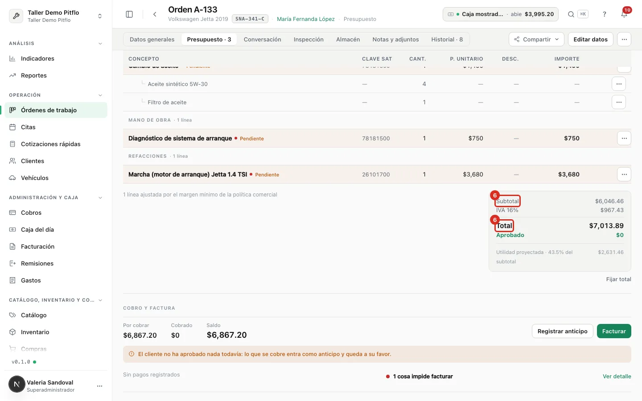Open the search magnifier icon
642x401 pixels.
571,14
